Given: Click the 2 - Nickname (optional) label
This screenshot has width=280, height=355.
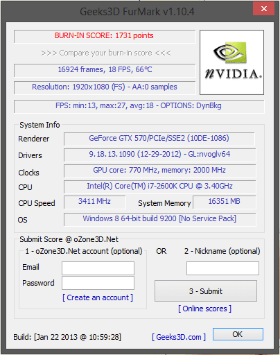Looking at the screenshot, I should point(222,251).
